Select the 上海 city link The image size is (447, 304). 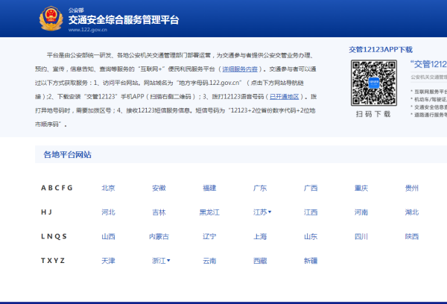click(x=260, y=236)
